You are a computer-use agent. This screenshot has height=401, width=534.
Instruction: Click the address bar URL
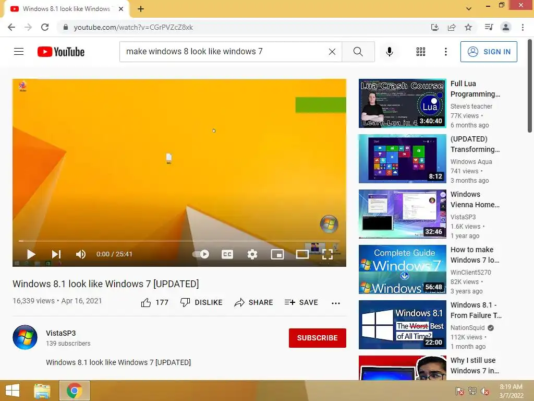(x=133, y=27)
